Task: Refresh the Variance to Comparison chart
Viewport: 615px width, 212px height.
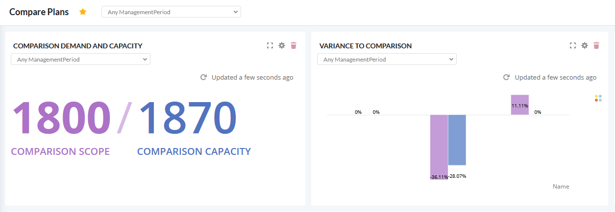Action: coord(506,77)
